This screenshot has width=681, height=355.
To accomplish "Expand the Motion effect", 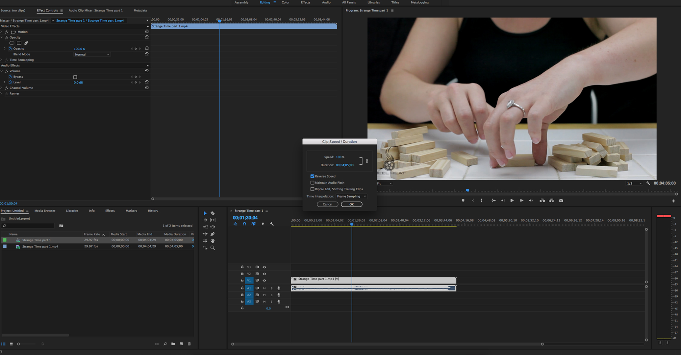I will [x=1, y=32].
